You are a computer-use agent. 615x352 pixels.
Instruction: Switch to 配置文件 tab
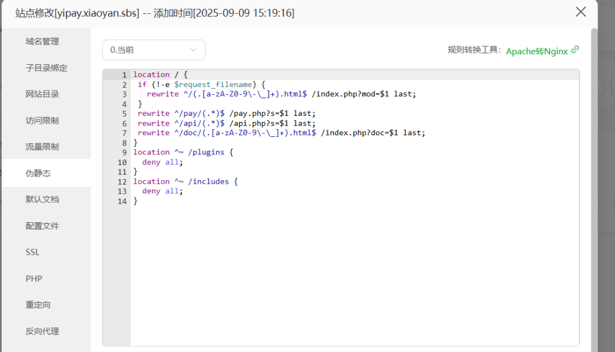tap(42, 226)
